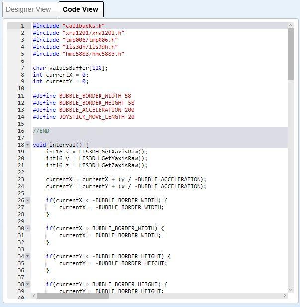Collapse the if block at line 38

click(x=28, y=284)
